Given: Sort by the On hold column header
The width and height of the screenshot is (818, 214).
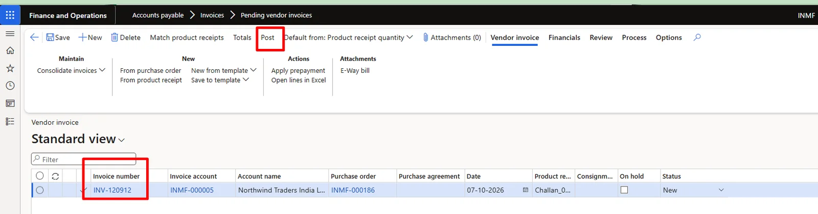Looking at the screenshot, I should [631, 176].
